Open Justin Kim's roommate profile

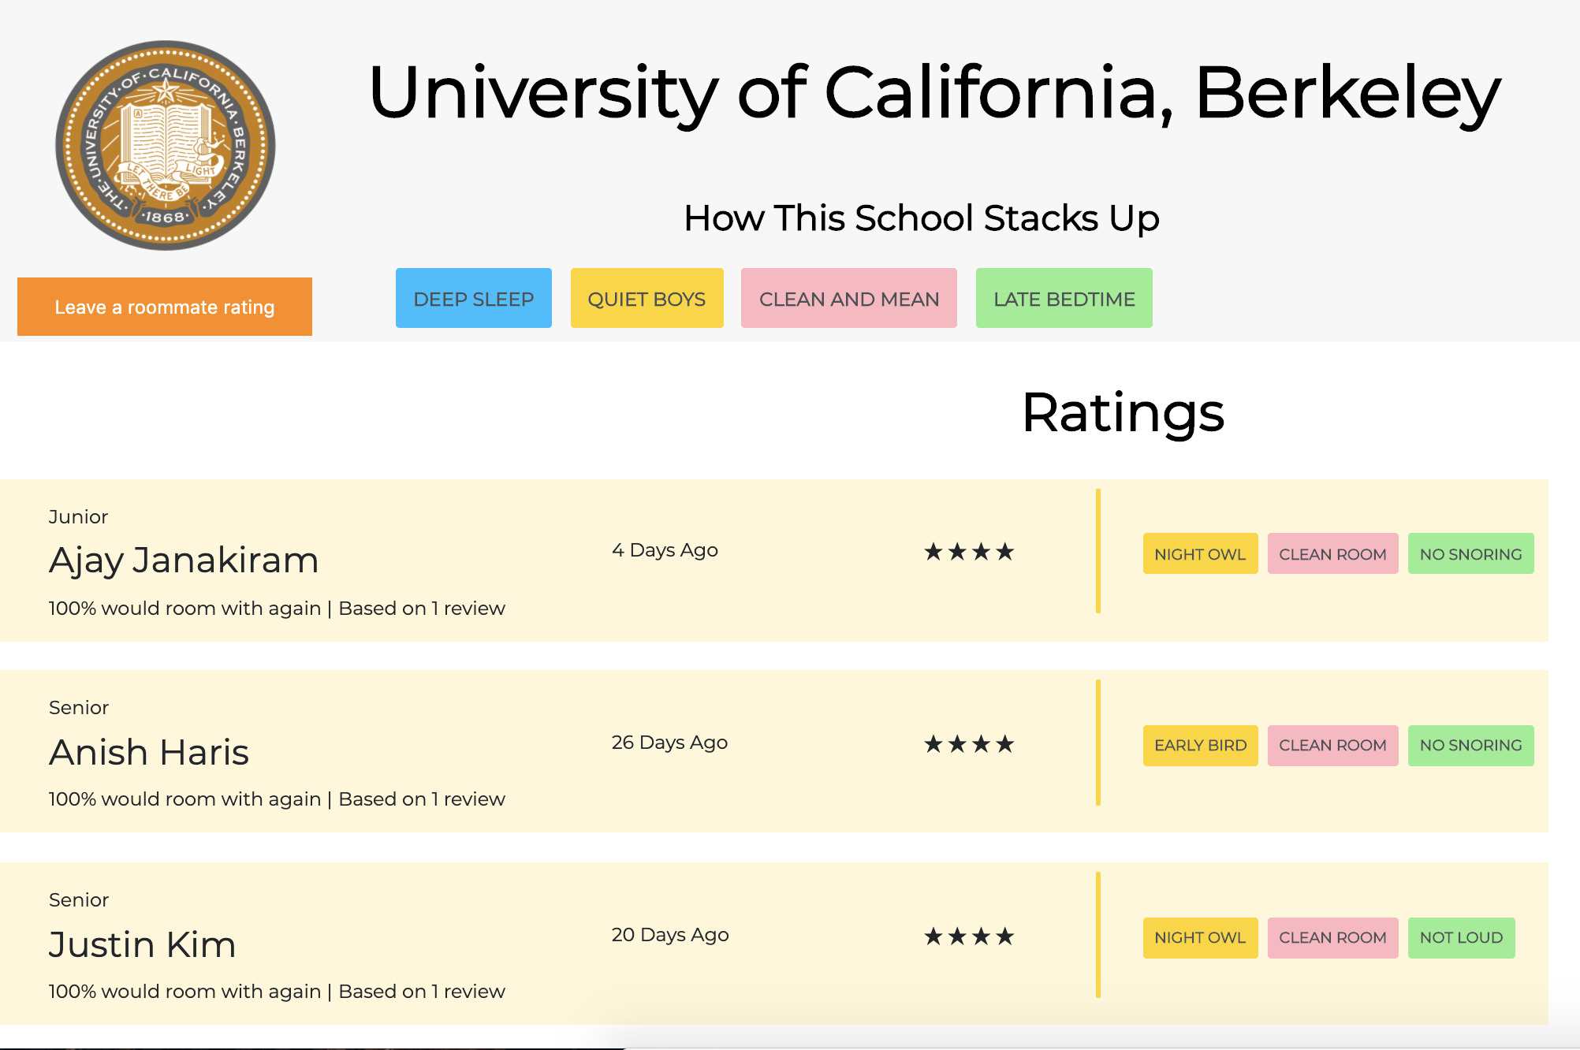[x=143, y=944]
